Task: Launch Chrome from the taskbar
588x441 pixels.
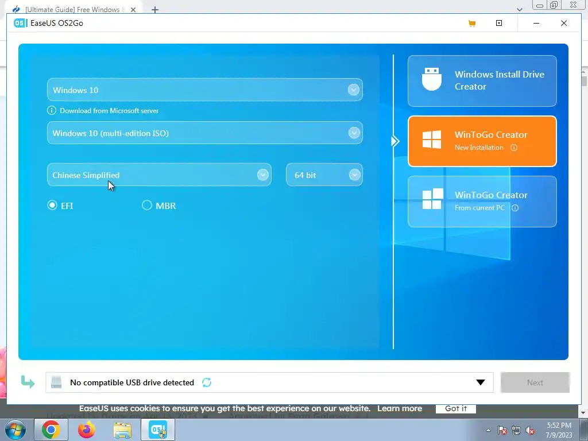Action: [51, 430]
